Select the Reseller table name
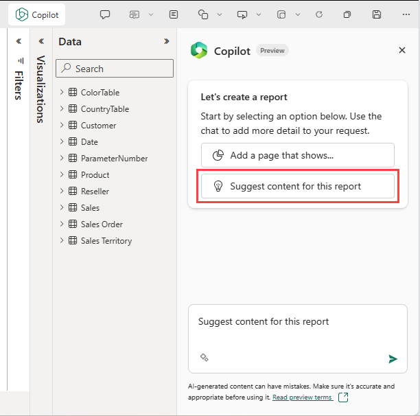The height and width of the screenshot is (416, 420). pos(95,192)
